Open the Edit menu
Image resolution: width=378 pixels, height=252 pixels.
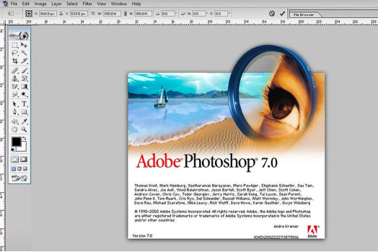[26, 4]
